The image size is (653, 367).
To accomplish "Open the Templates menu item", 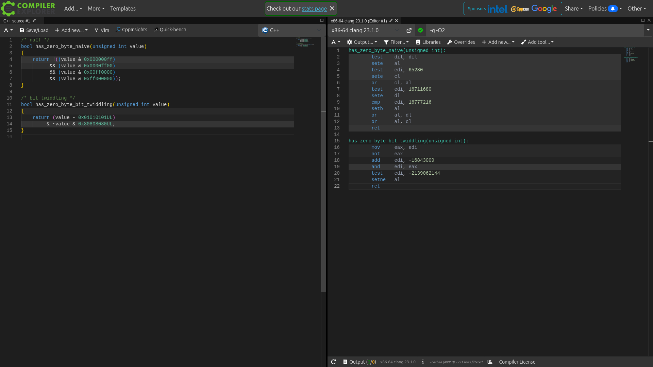I will (123, 8).
